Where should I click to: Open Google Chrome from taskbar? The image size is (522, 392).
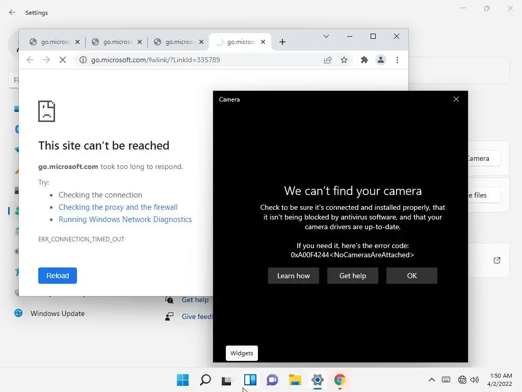(340, 380)
